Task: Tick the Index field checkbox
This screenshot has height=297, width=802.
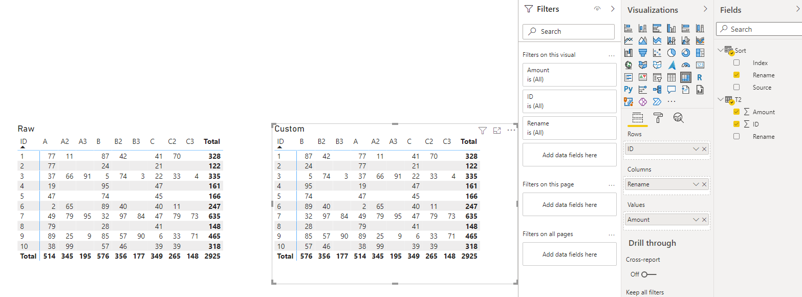Action: (x=736, y=62)
